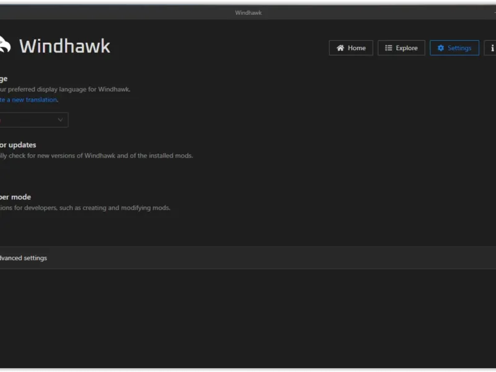Click the Windhawk heading text

[64, 46]
